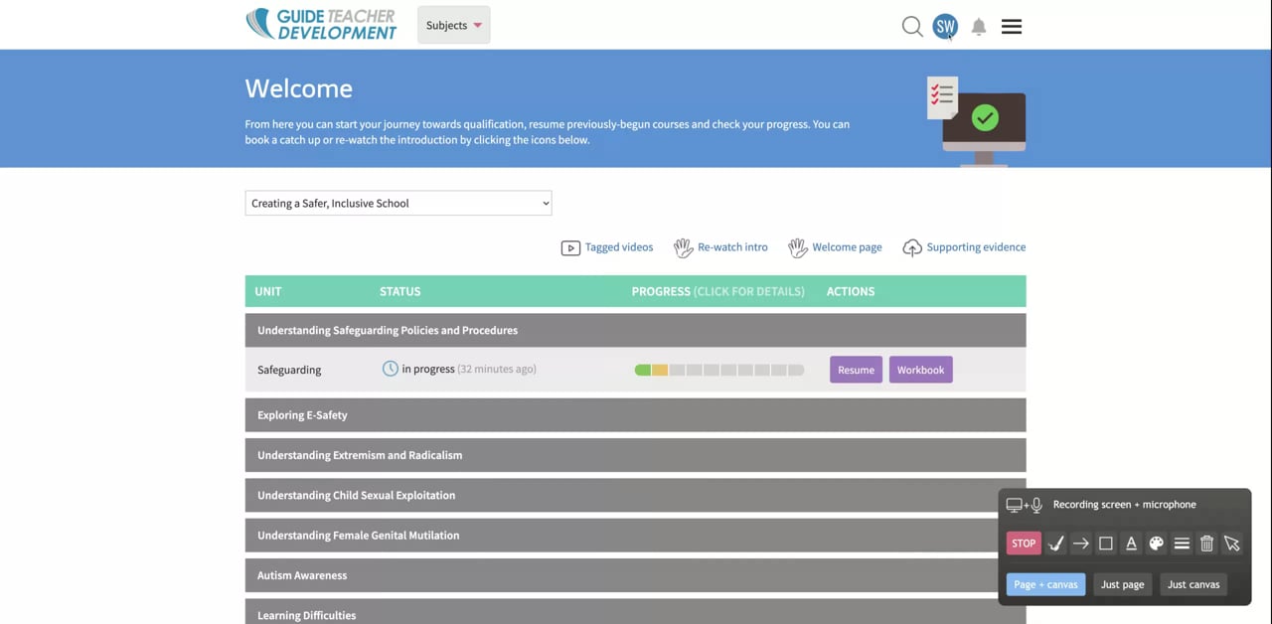Image resolution: width=1272 pixels, height=624 pixels.
Task: Click the STATUS column header
Action: tap(400, 291)
